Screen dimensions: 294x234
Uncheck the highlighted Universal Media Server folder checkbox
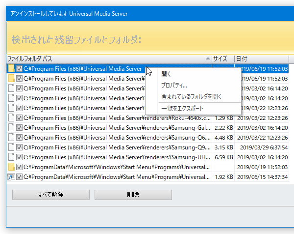19,69
